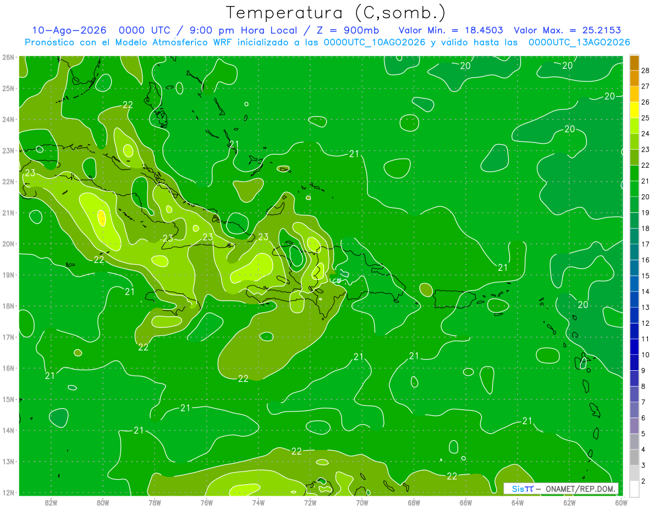Click the longitude axis label "76W"
The image size is (660, 510).
pos(206,502)
